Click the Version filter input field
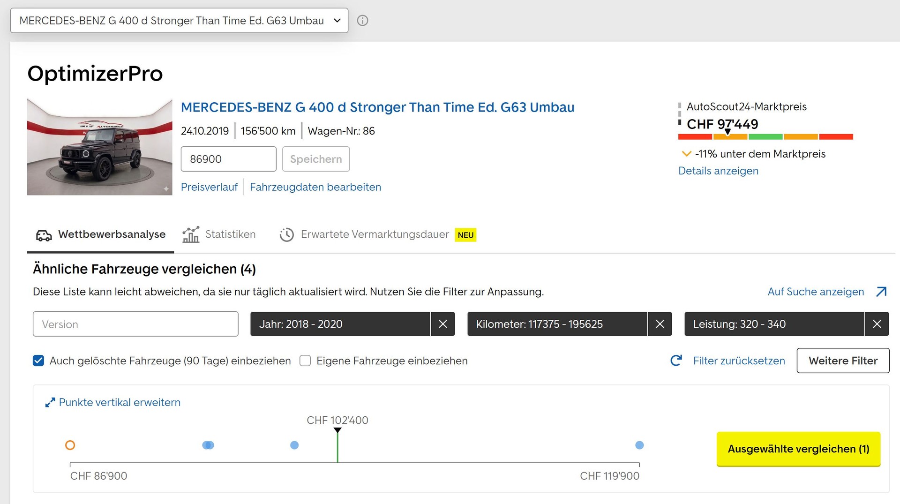 pos(135,324)
